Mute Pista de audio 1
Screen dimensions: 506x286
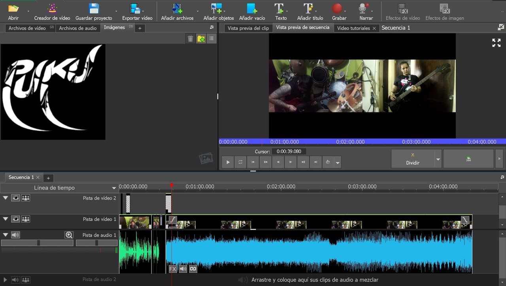(15, 235)
